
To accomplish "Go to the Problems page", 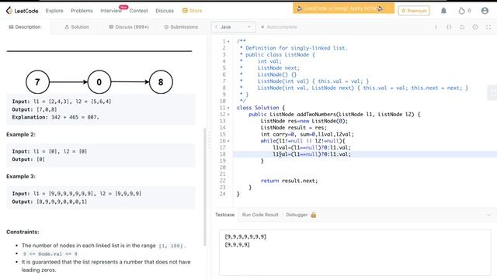I will [x=82, y=11].
